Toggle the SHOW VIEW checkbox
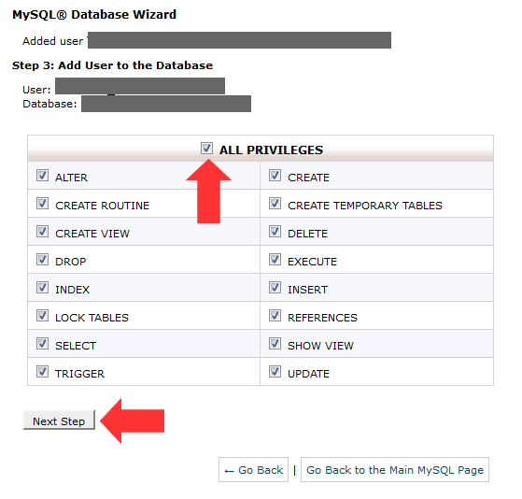The height and width of the screenshot is (499, 522). [275, 344]
